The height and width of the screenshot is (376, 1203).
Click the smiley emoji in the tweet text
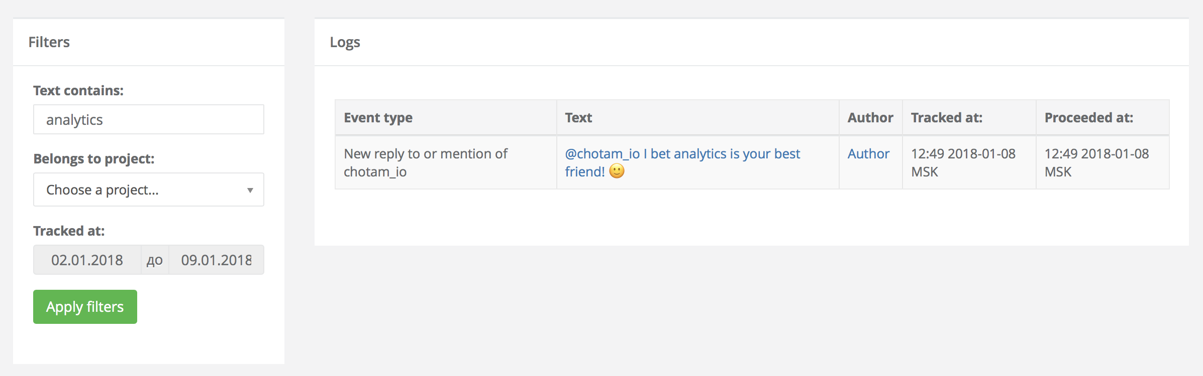click(x=617, y=171)
